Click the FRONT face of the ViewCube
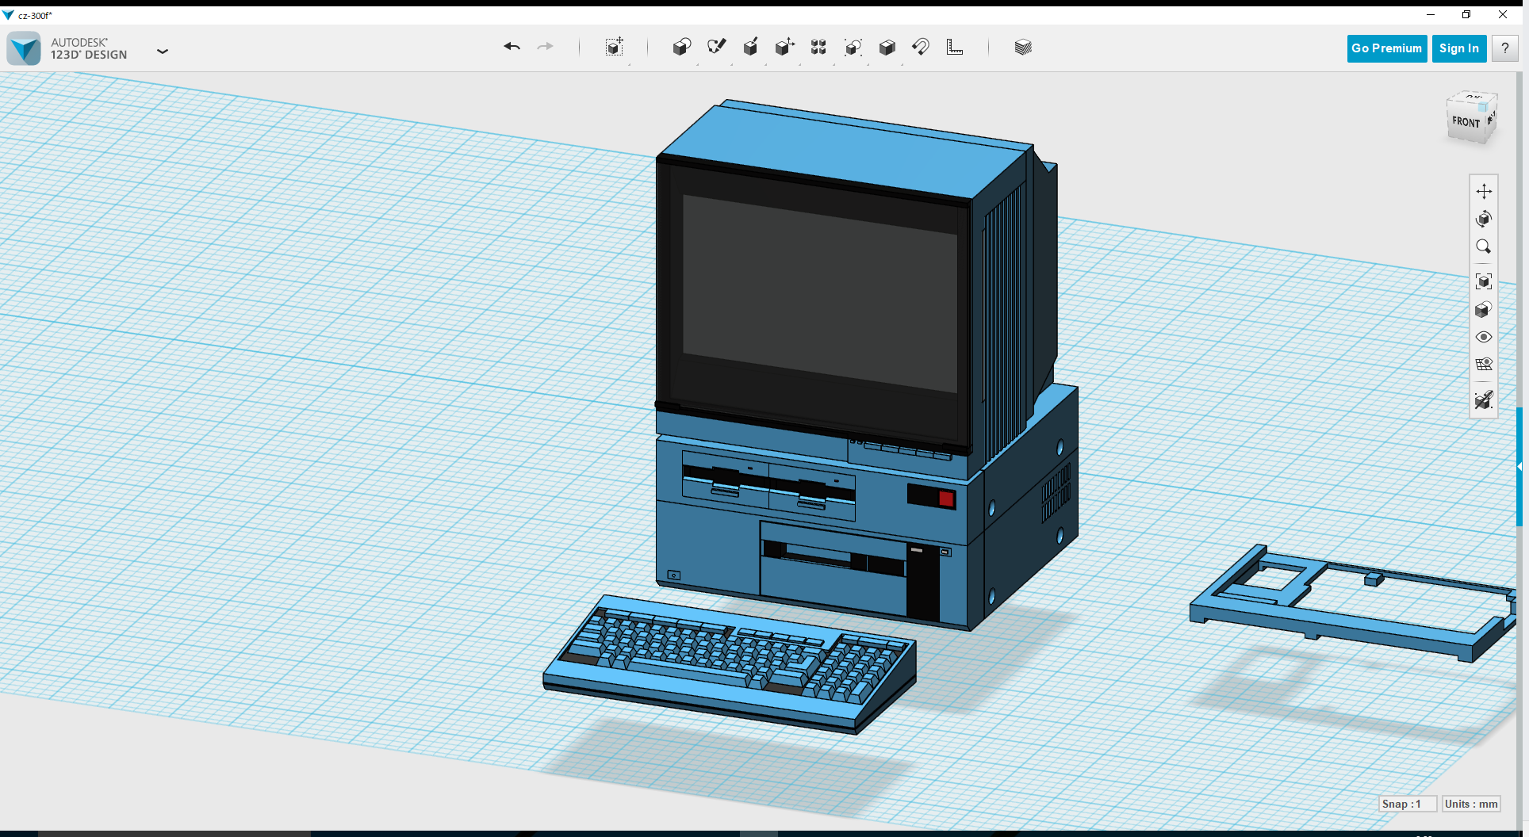Image resolution: width=1529 pixels, height=837 pixels. click(x=1465, y=121)
